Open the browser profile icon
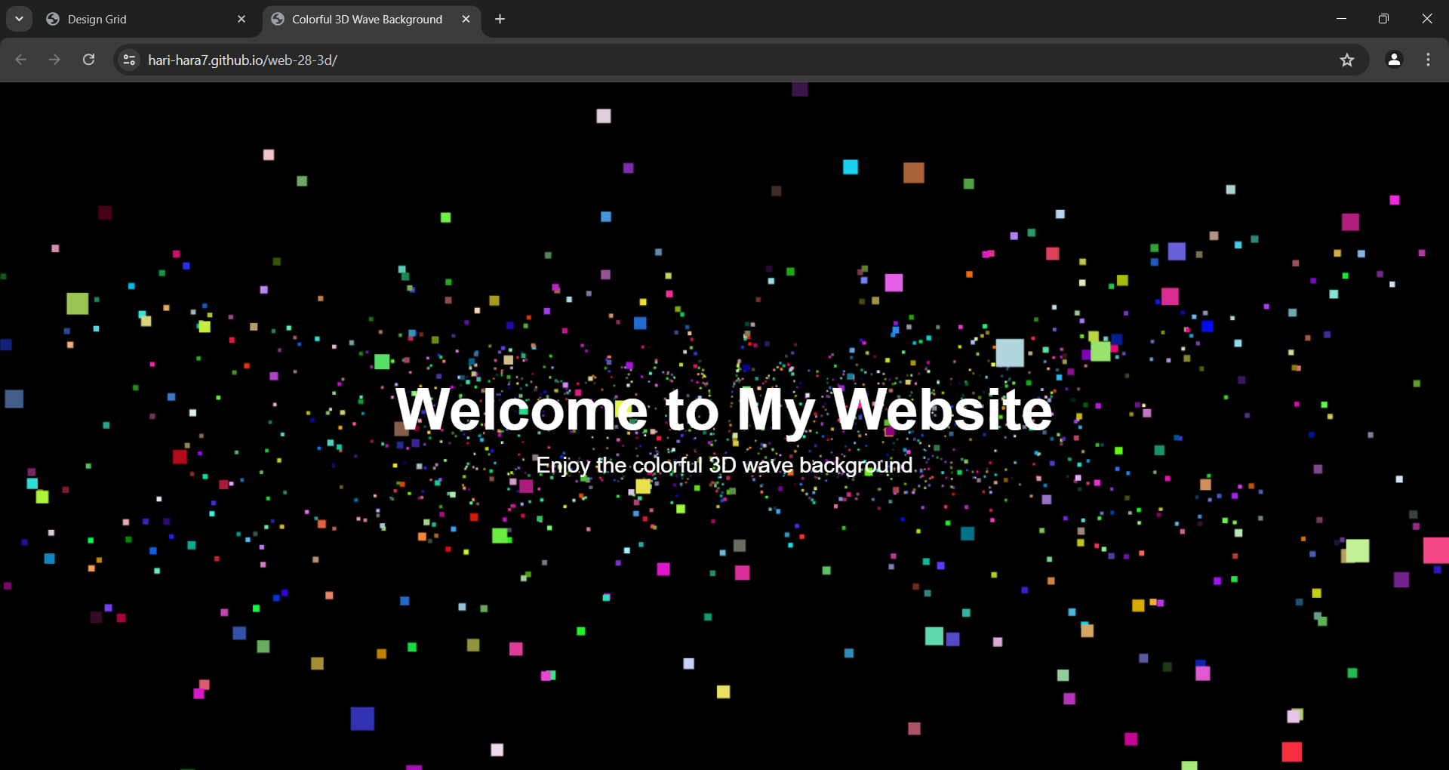This screenshot has height=770, width=1449. tap(1394, 60)
